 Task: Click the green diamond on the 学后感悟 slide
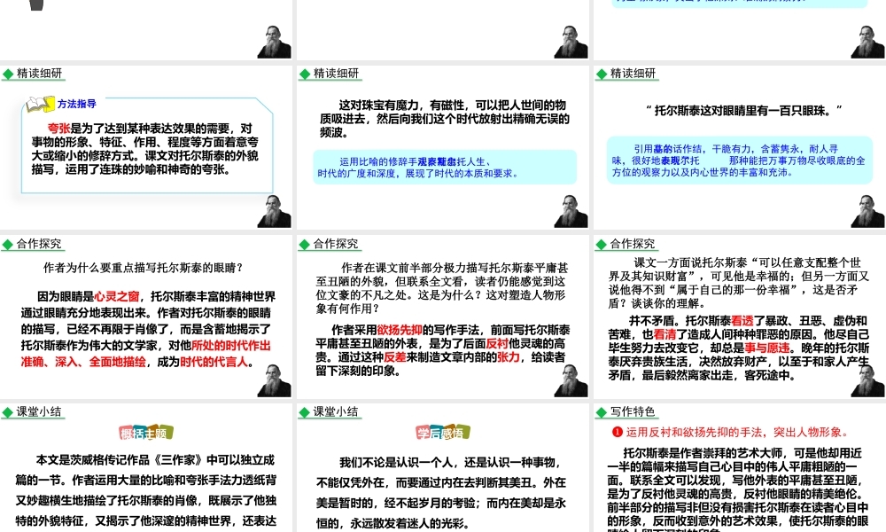[x=305, y=412]
